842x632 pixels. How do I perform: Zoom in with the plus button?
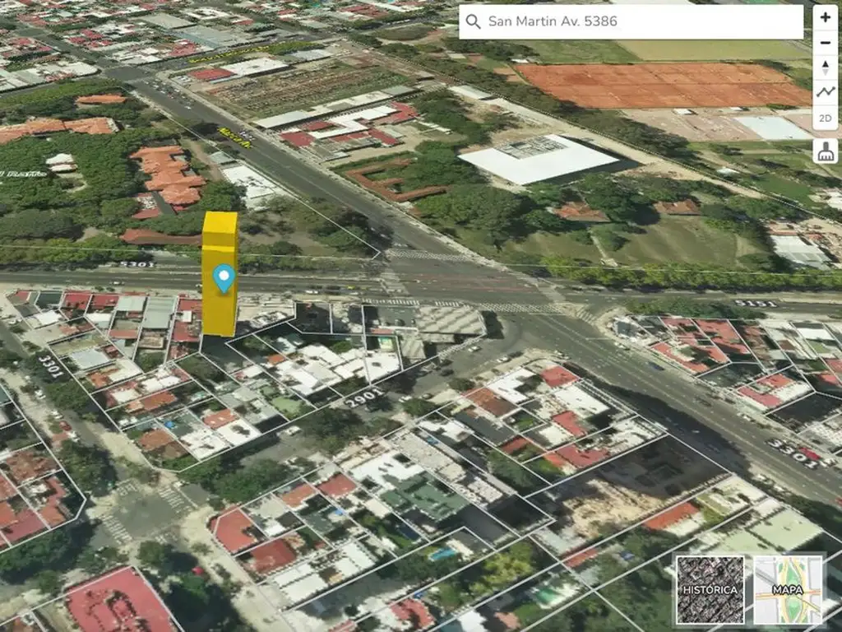coord(826,17)
